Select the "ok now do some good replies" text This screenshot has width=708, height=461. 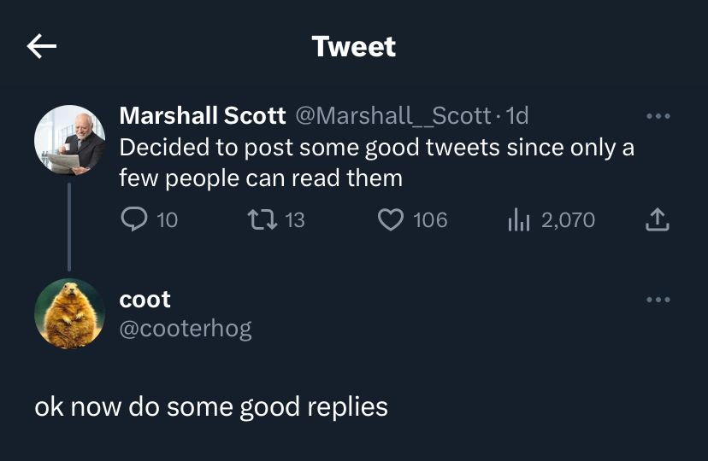[x=211, y=406]
